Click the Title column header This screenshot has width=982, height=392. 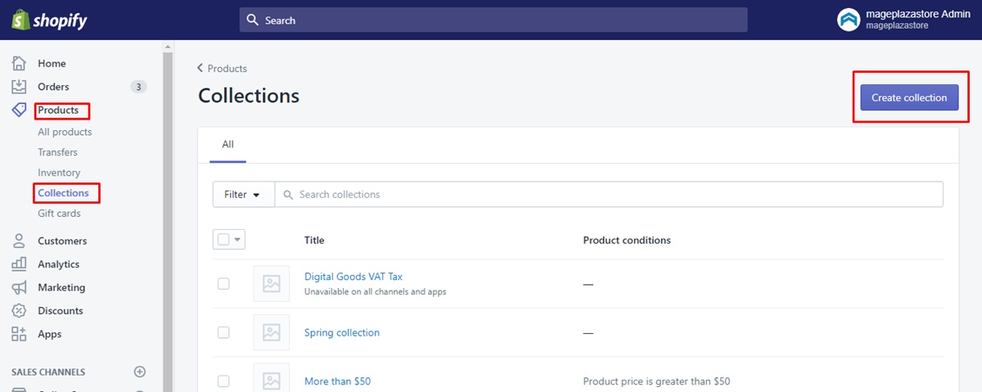click(314, 240)
